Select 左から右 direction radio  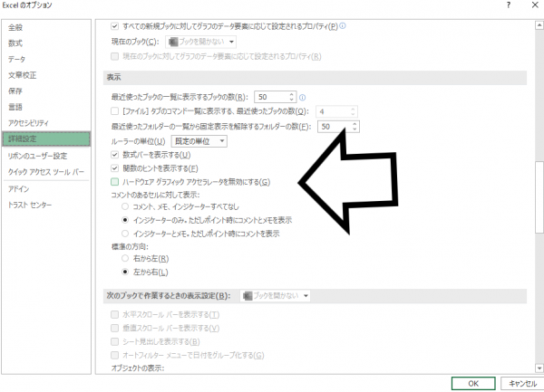point(125,272)
